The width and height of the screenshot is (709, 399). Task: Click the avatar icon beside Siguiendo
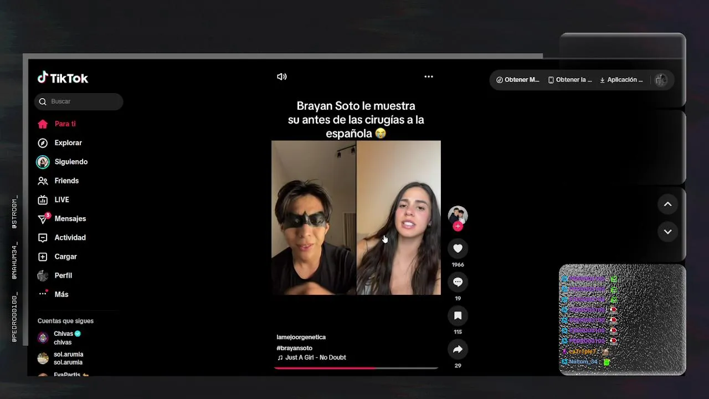(43, 162)
